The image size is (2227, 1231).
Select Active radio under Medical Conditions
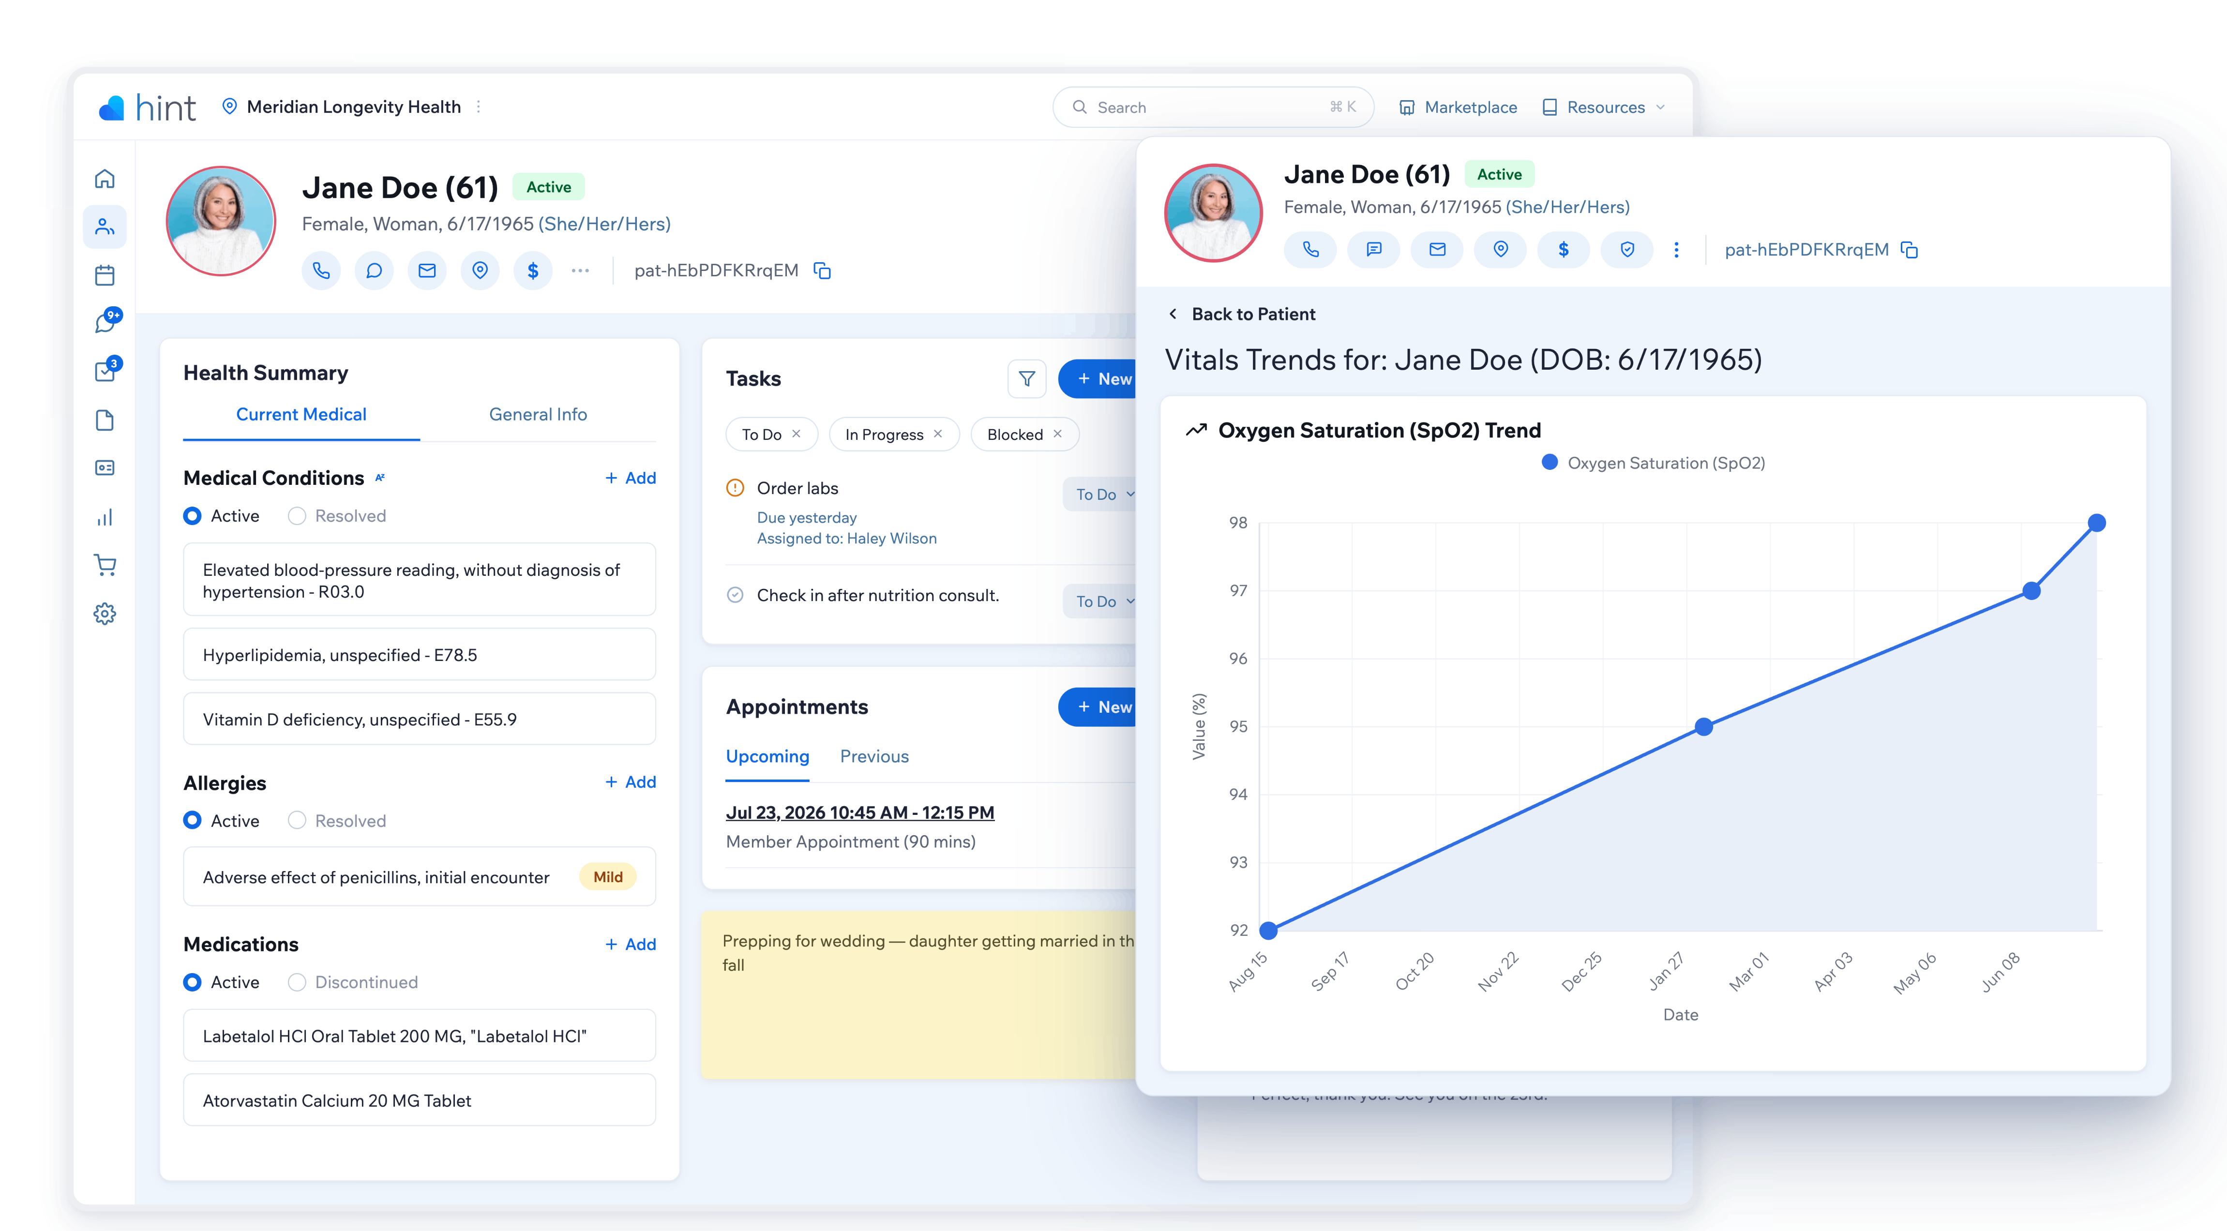point(193,516)
